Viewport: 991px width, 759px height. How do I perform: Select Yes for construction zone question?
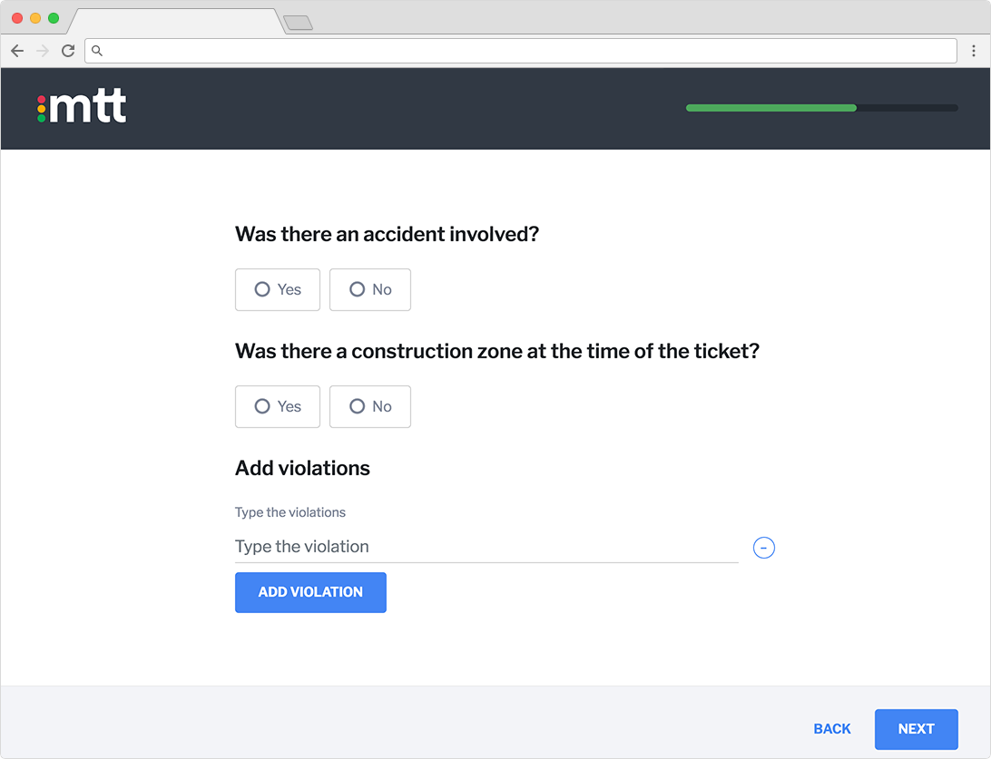pos(278,406)
